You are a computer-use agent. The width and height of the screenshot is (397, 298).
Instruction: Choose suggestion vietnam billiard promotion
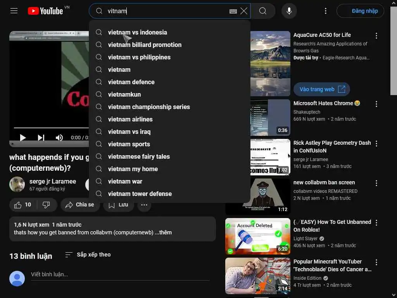coord(170,45)
